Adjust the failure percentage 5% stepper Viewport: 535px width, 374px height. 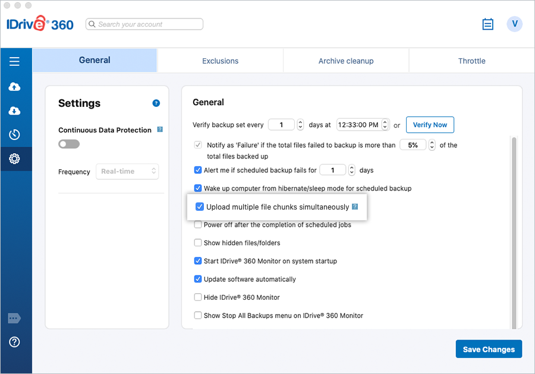[432, 145]
